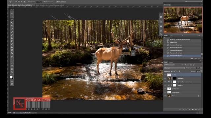
Task: Click the foreground color swatch
Action: (11, 77)
